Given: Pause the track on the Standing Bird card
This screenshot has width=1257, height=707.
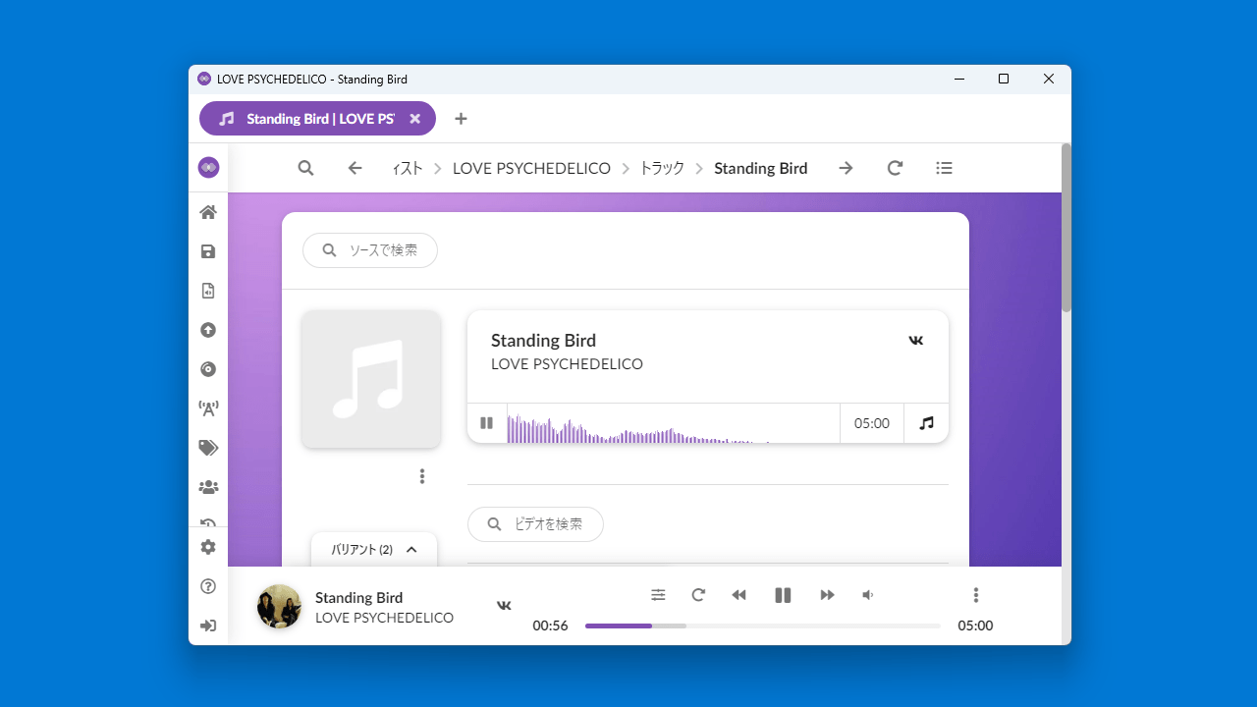Looking at the screenshot, I should tap(486, 423).
